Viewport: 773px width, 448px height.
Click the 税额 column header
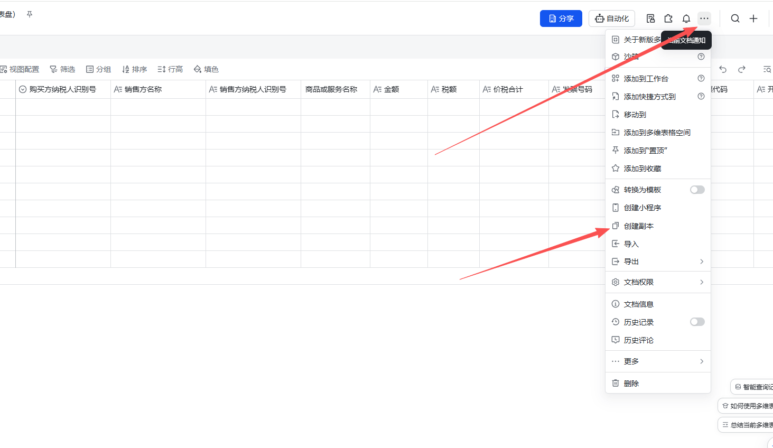pos(453,89)
